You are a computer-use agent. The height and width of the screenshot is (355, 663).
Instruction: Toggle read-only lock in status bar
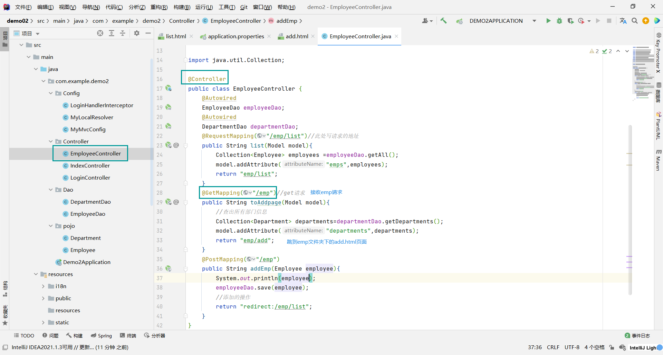point(612,347)
